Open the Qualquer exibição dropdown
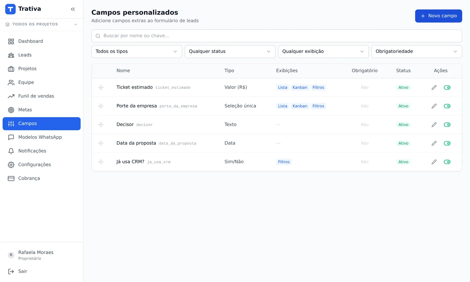470x282 pixels. coord(323,51)
